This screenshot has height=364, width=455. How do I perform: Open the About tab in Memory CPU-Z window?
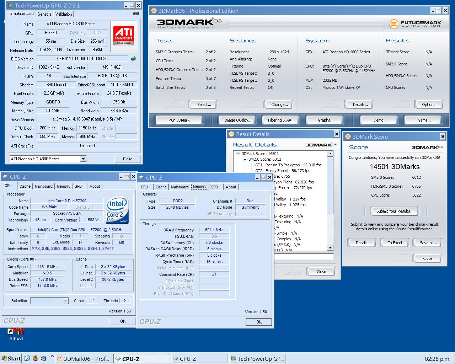tap(231, 187)
